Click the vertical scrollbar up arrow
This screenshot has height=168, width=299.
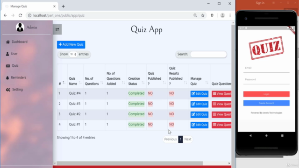[233, 23]
